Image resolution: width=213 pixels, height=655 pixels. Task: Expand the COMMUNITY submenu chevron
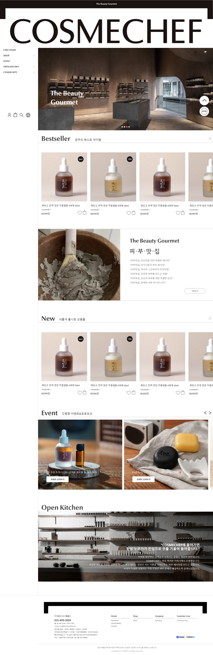pyautogui.click(x=34, y=72)
